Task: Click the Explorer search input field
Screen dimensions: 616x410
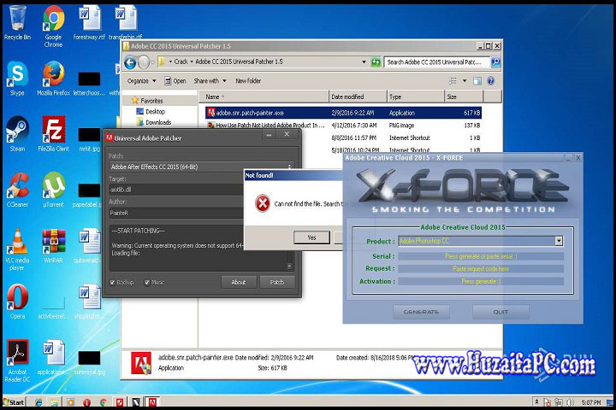Action: point(437,62)
